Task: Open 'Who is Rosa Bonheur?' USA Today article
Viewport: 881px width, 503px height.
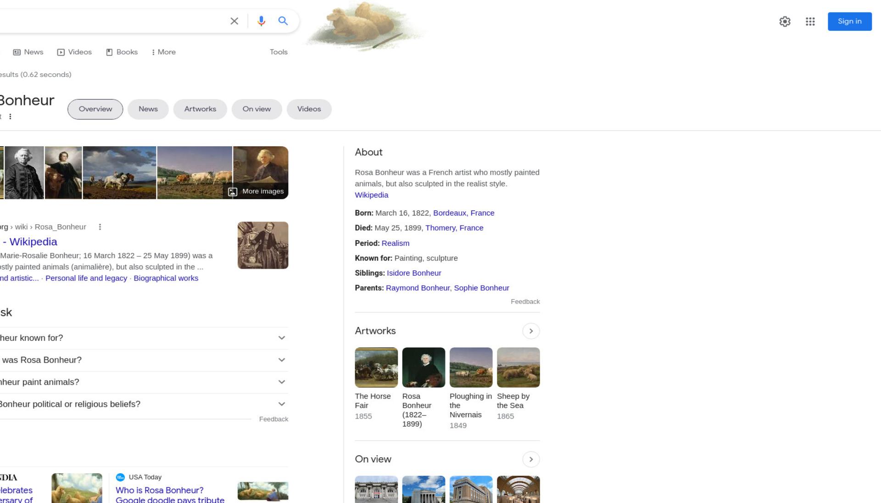Action: point(170,495)
